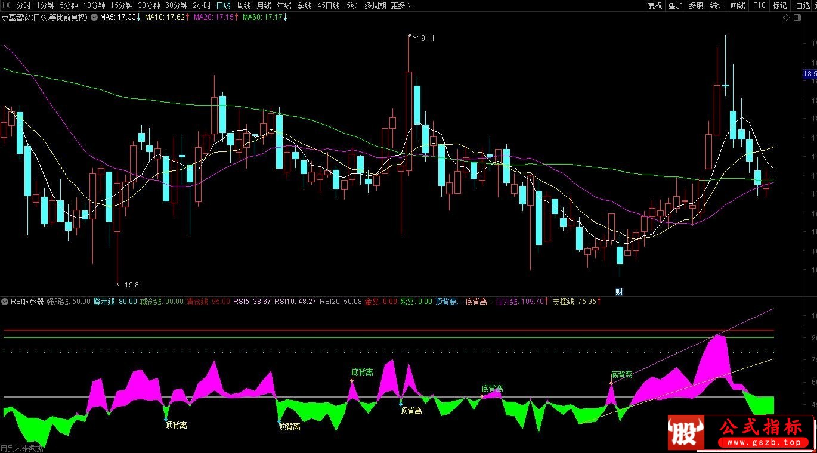817x453 pixels.
Task: Open the 统计 statistics tool
Action: coord(717,5)
